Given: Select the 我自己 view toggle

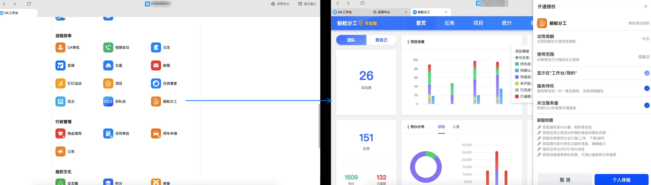Looking at the screenshot, I should 381,40.
